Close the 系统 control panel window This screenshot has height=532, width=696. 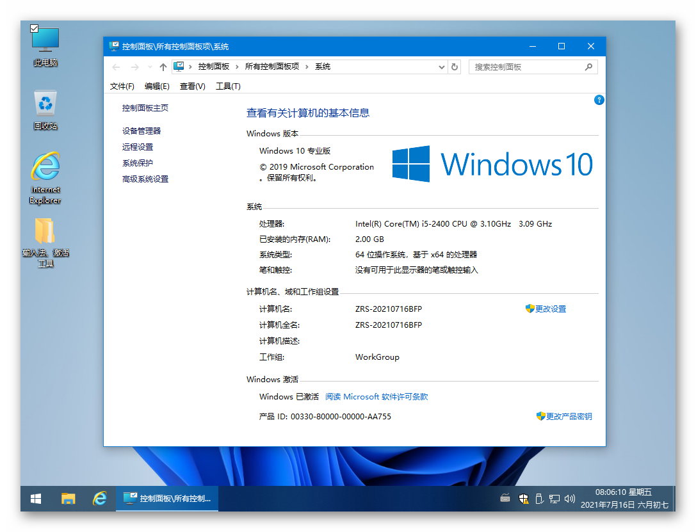[x=591, y=46]
